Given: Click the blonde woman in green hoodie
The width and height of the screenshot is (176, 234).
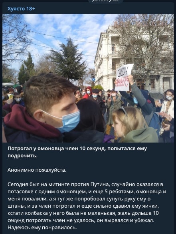Looking at the screenshot, I should coord(133,125).
